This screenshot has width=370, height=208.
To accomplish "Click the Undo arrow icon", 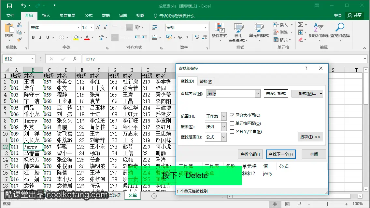I will (23, 6).
